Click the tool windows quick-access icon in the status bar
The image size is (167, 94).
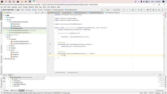(x=2, y=93)
